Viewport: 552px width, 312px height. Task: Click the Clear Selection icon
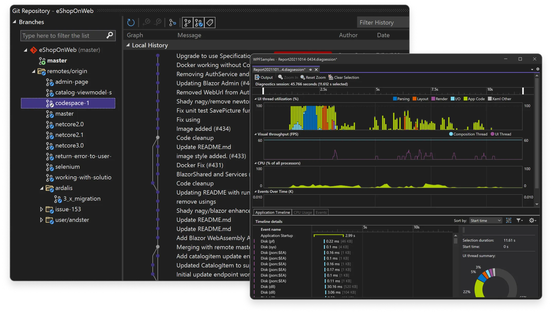pyautogui.click(x=331, y=77)
